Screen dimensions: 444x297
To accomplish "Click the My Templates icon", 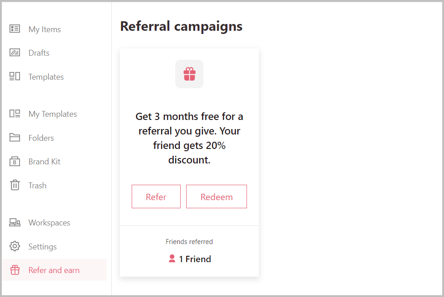I will click(x=15, y=114).
